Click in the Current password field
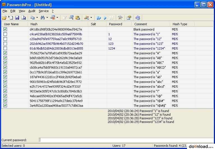Screen dimensions: 215x149 point(126,140)
